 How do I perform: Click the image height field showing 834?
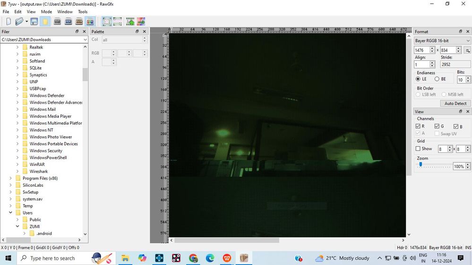448,50
